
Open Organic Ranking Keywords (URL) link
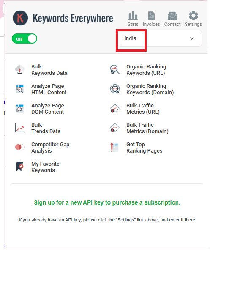point(146,70)
